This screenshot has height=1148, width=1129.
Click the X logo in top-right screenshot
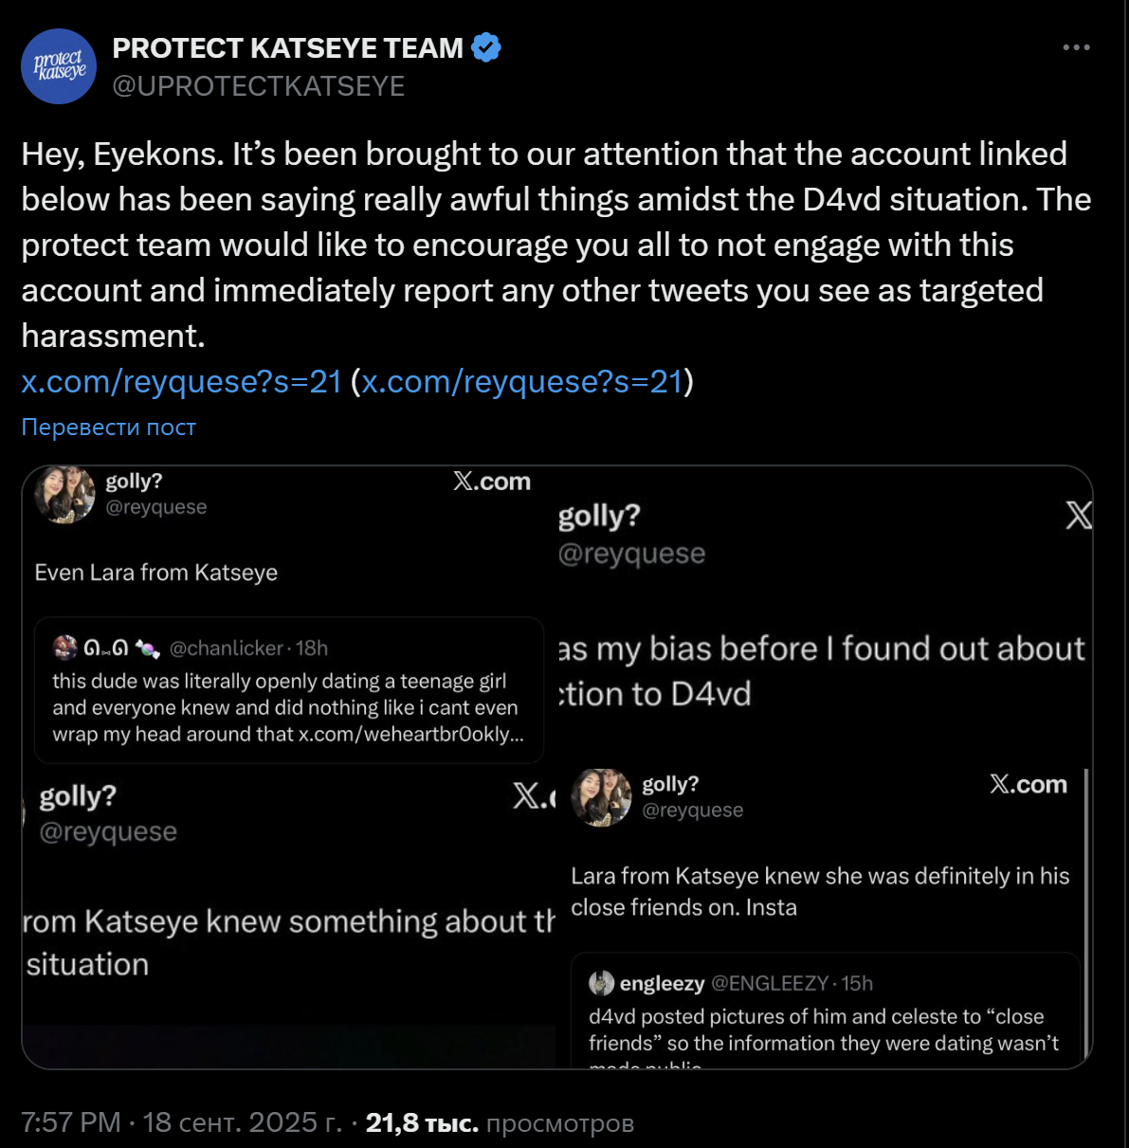(1078, 516)
